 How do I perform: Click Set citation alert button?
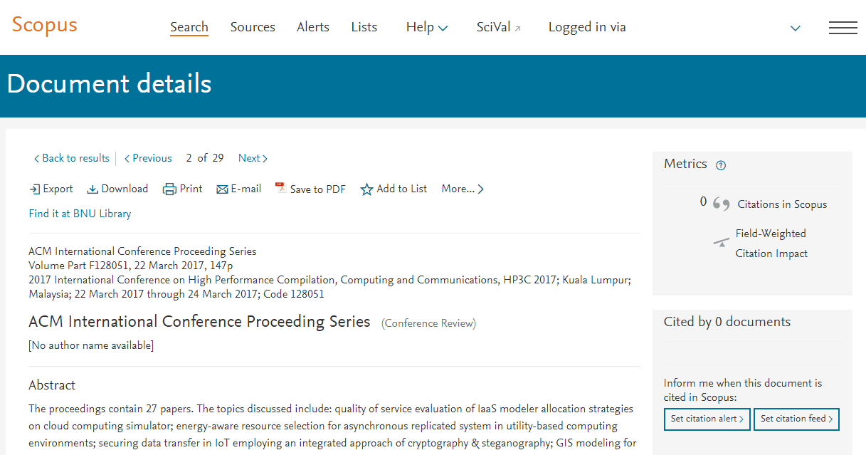point(707,419)
